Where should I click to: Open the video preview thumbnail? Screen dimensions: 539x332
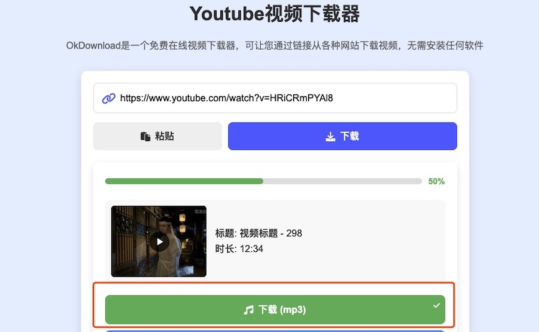pyautogui.click(x=159, y=241)
